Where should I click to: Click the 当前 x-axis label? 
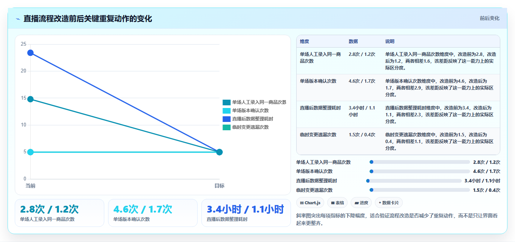tap(30, 186)
